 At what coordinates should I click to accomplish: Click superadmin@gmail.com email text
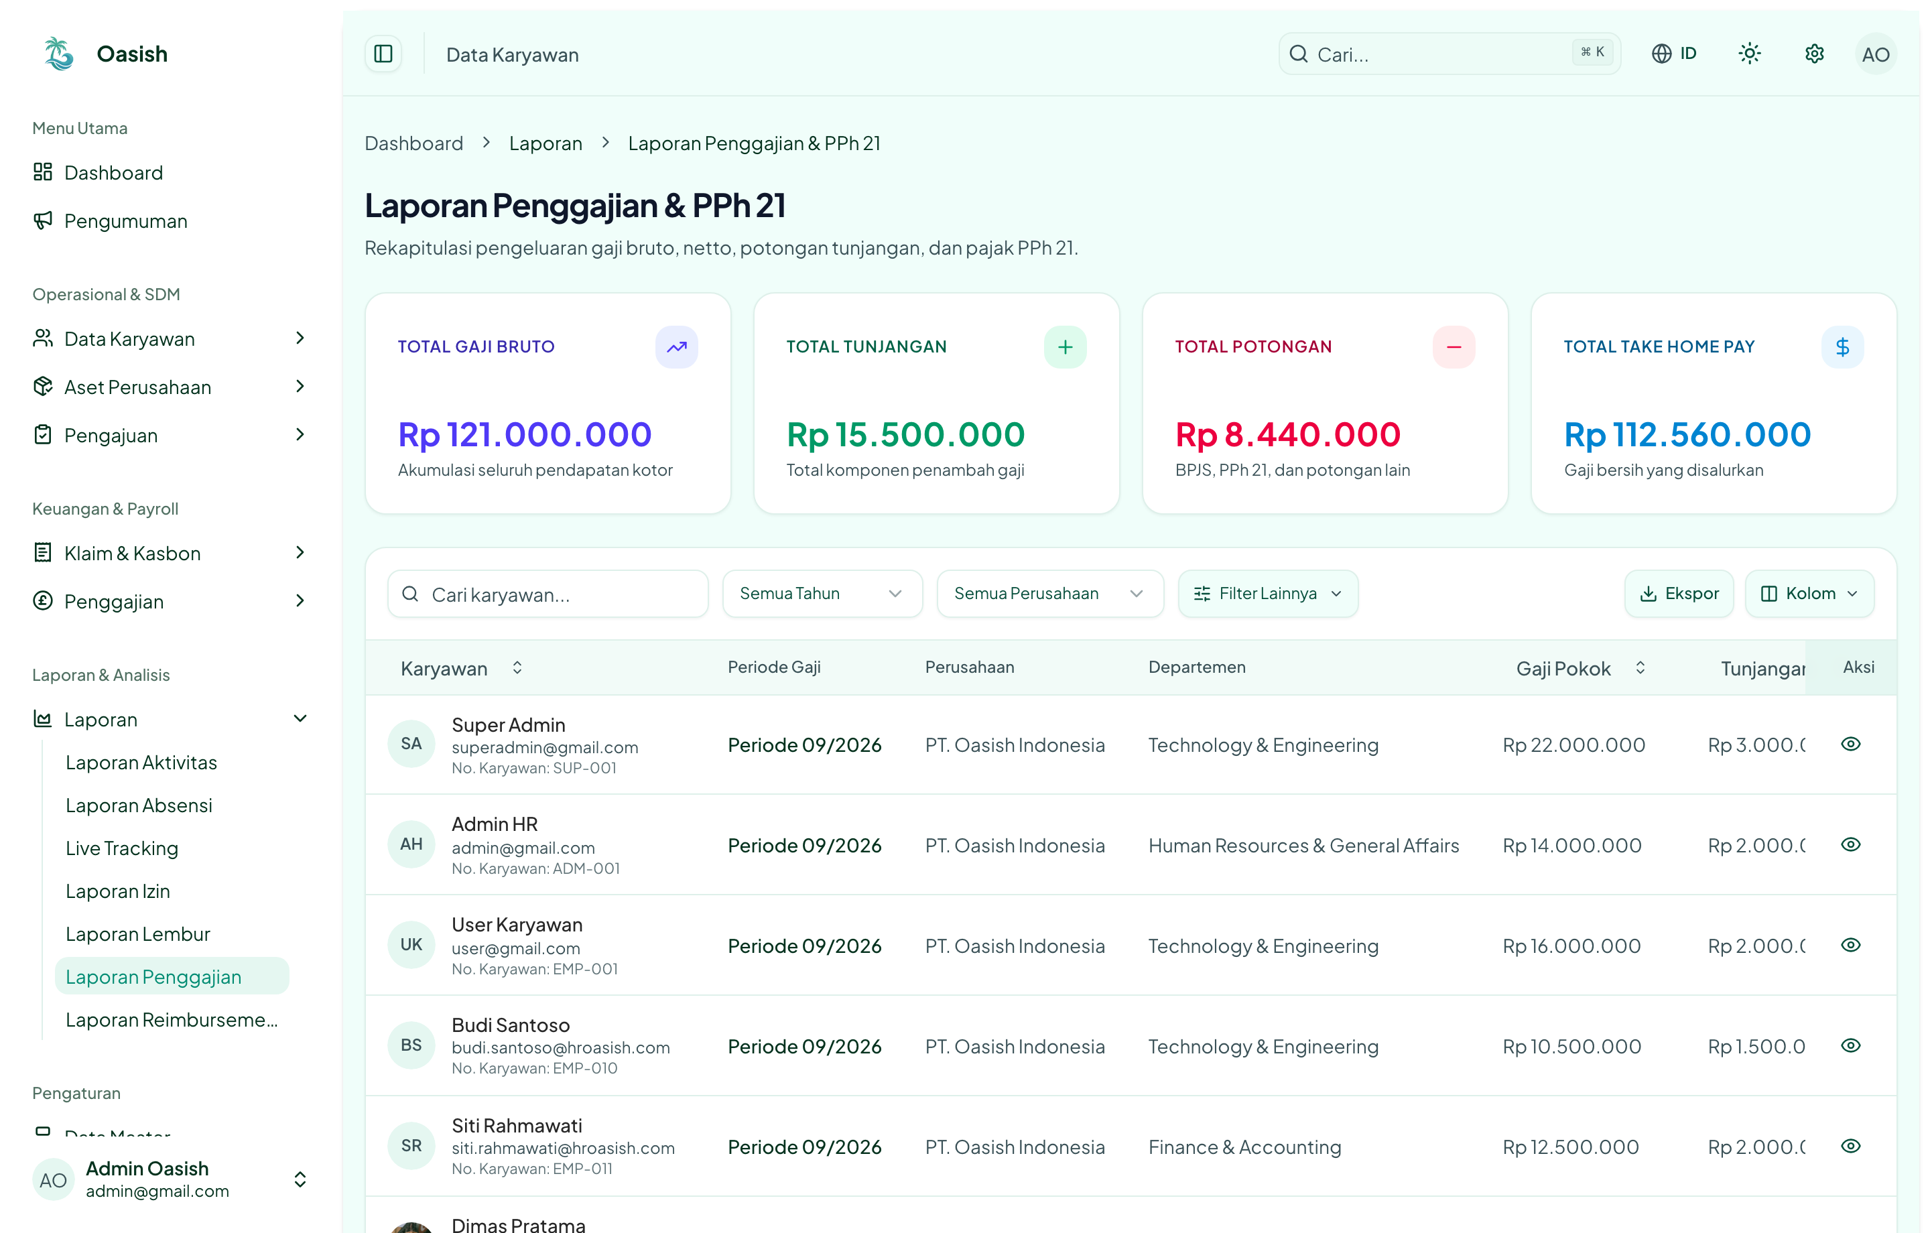point(545,747)
